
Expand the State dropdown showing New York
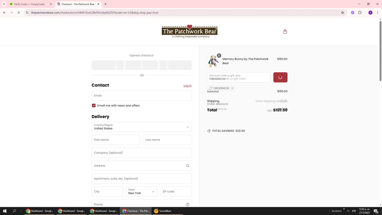pyautogui.click(x=142, y=192)
